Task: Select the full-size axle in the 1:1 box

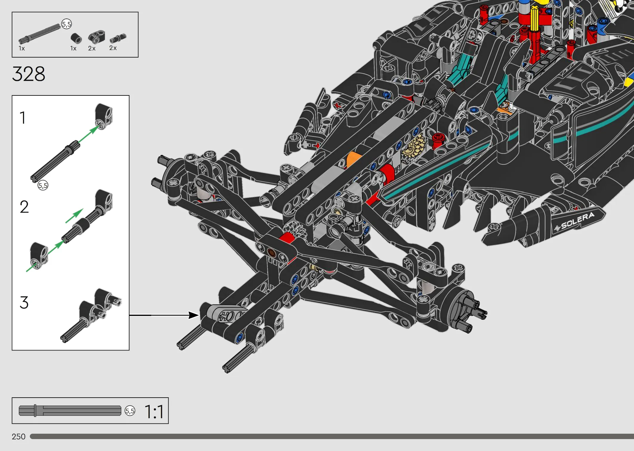Action: tap(70, 411)
